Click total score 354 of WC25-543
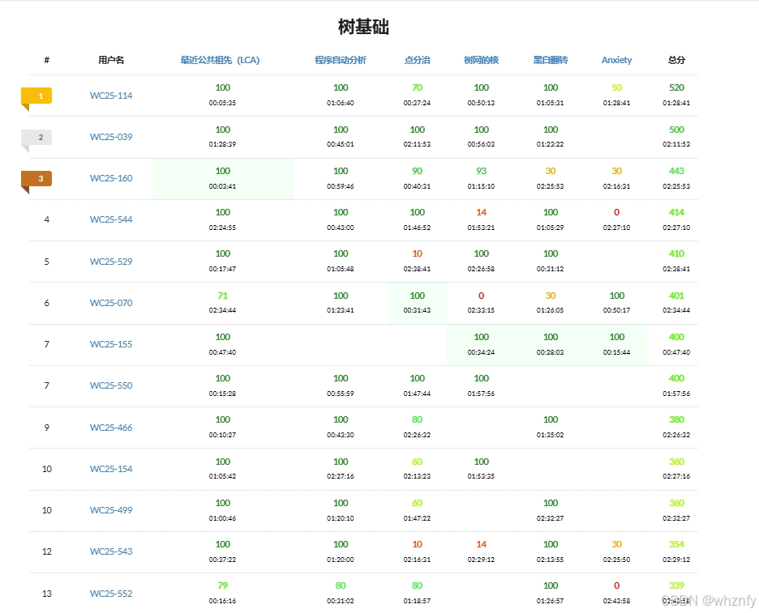This screenshot has width=759, height=613. click(676, 544)
